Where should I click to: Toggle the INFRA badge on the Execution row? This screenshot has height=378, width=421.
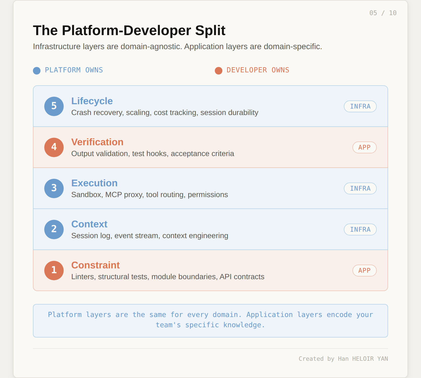[360, 188]
